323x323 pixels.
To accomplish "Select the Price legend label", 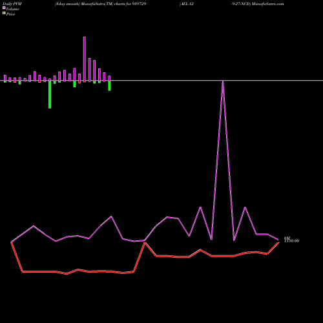I will (x=10, y=14).
